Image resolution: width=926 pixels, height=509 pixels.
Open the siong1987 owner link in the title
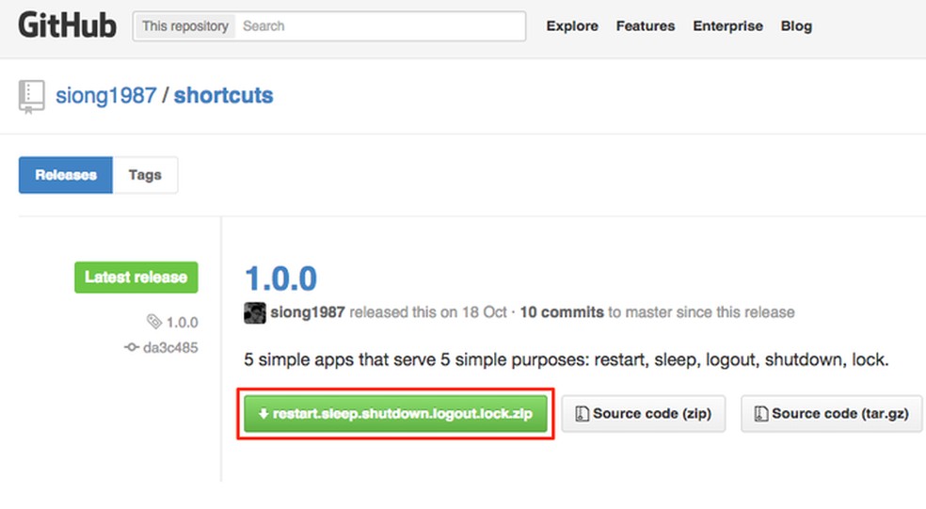pyautogui.click(x=105, y=96)
